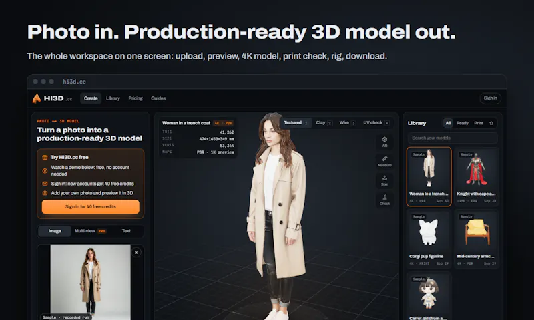Open the Pricing page
This screenshot has width=534, height=320.
pyautogui.click(x=136, y=98)
